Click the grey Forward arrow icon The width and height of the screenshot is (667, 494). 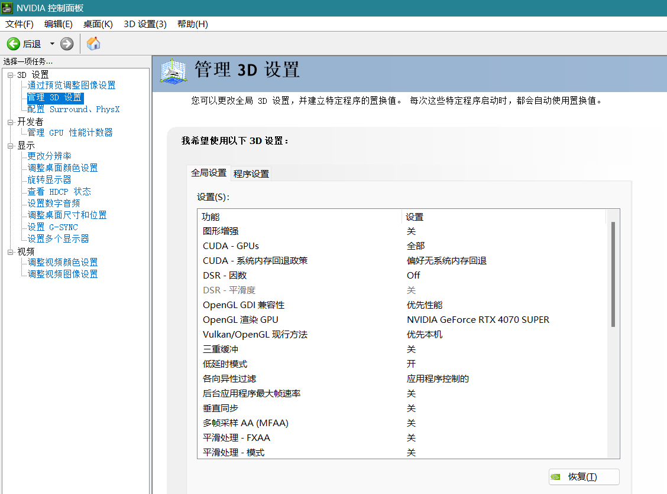coord(67,44)
